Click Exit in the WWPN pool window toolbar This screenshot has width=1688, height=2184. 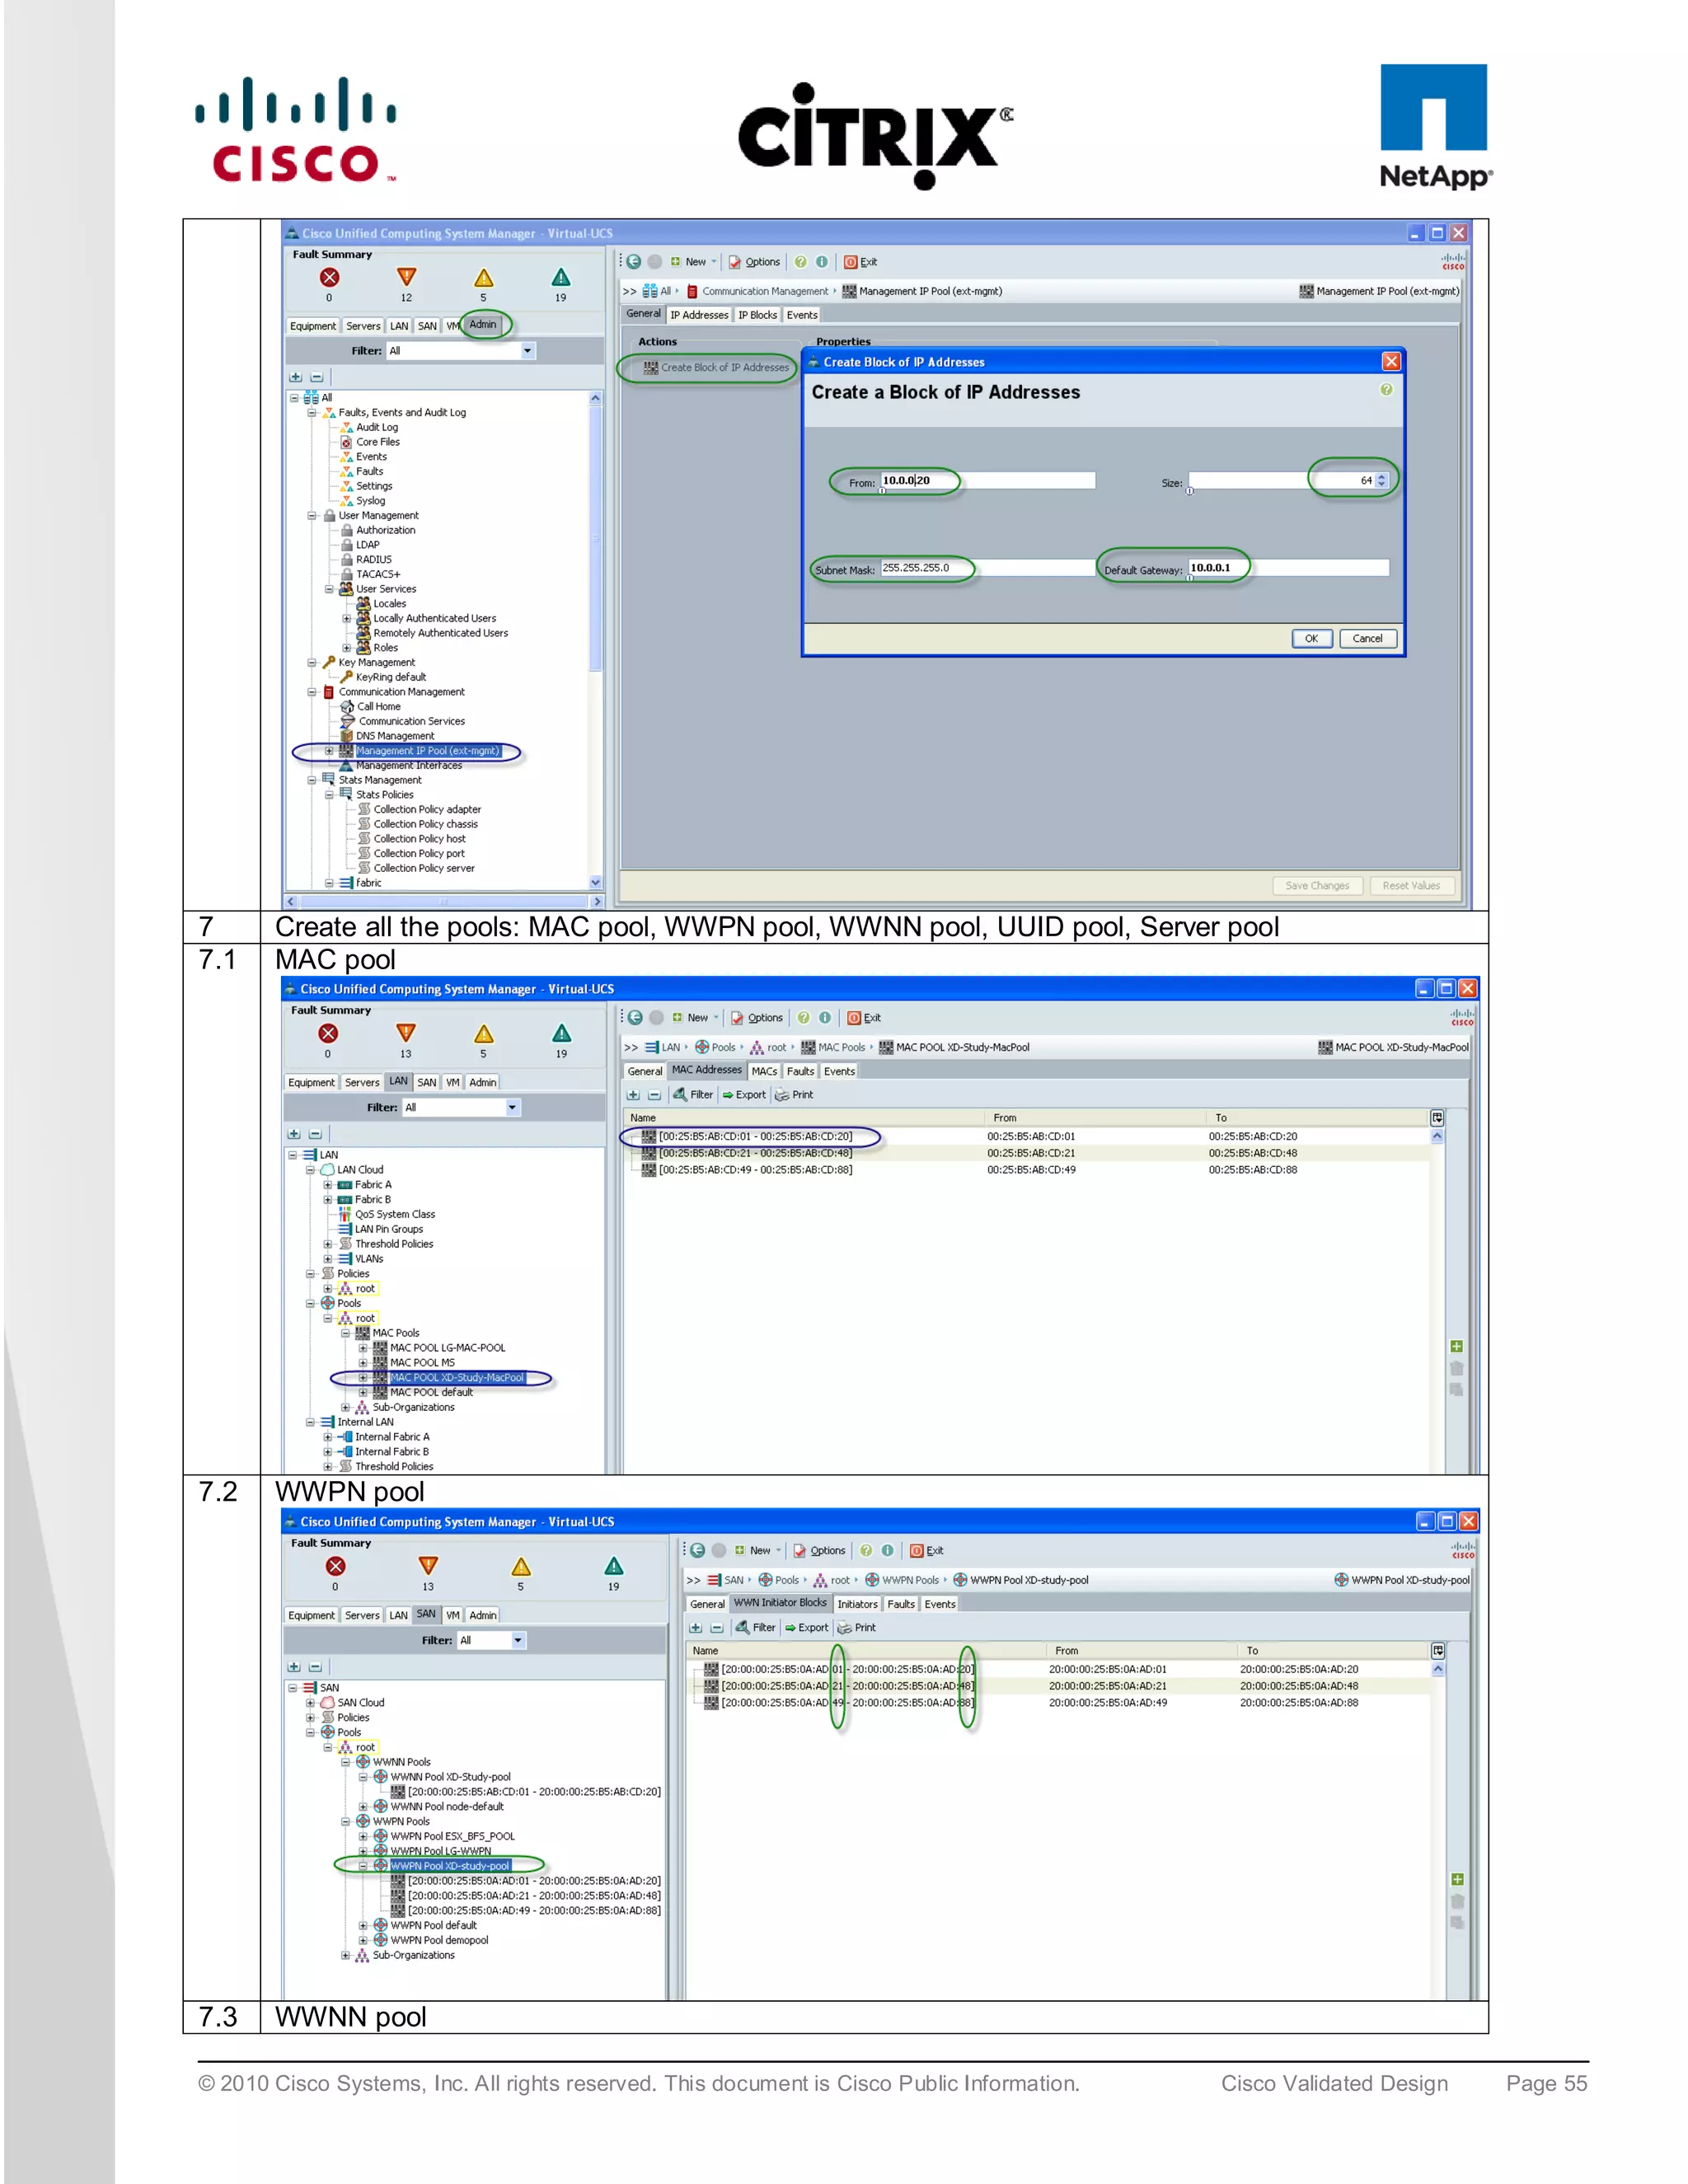(927, 1551)
